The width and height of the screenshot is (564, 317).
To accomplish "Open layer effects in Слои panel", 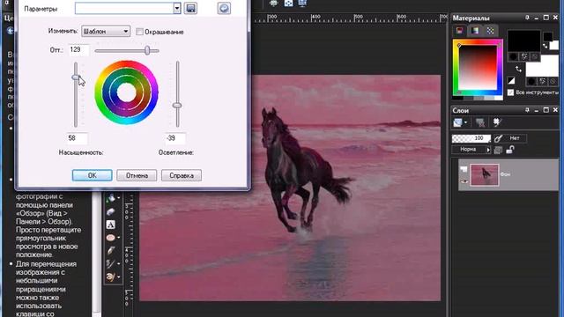I will click(497, 122).
